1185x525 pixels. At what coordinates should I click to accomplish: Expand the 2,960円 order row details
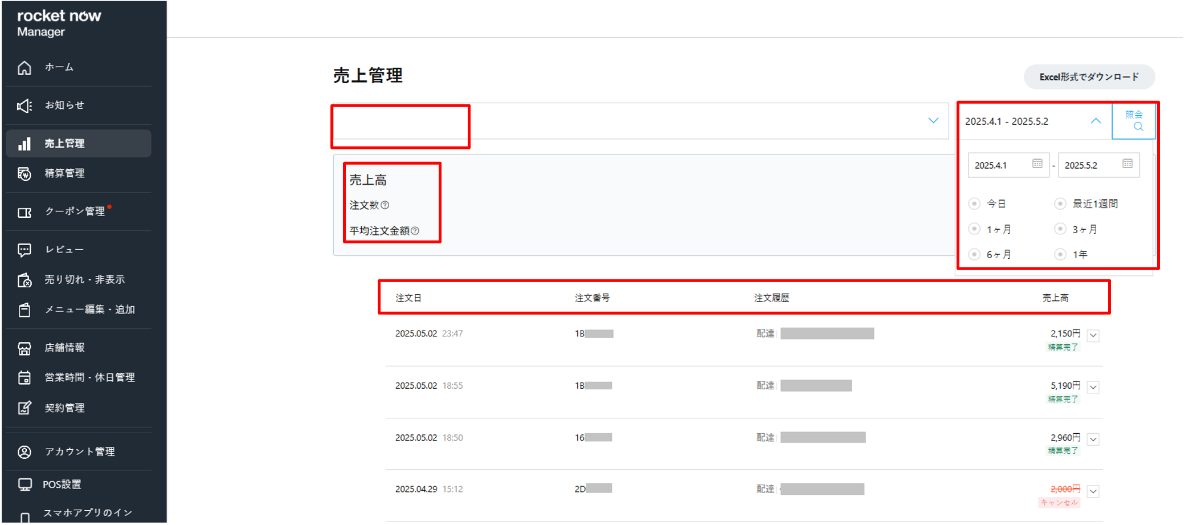[1093, 439]
